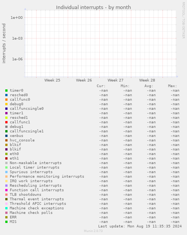Click the timer0 green legend swatch
This screenshot has height=235, width=187.
click(6, 91)
